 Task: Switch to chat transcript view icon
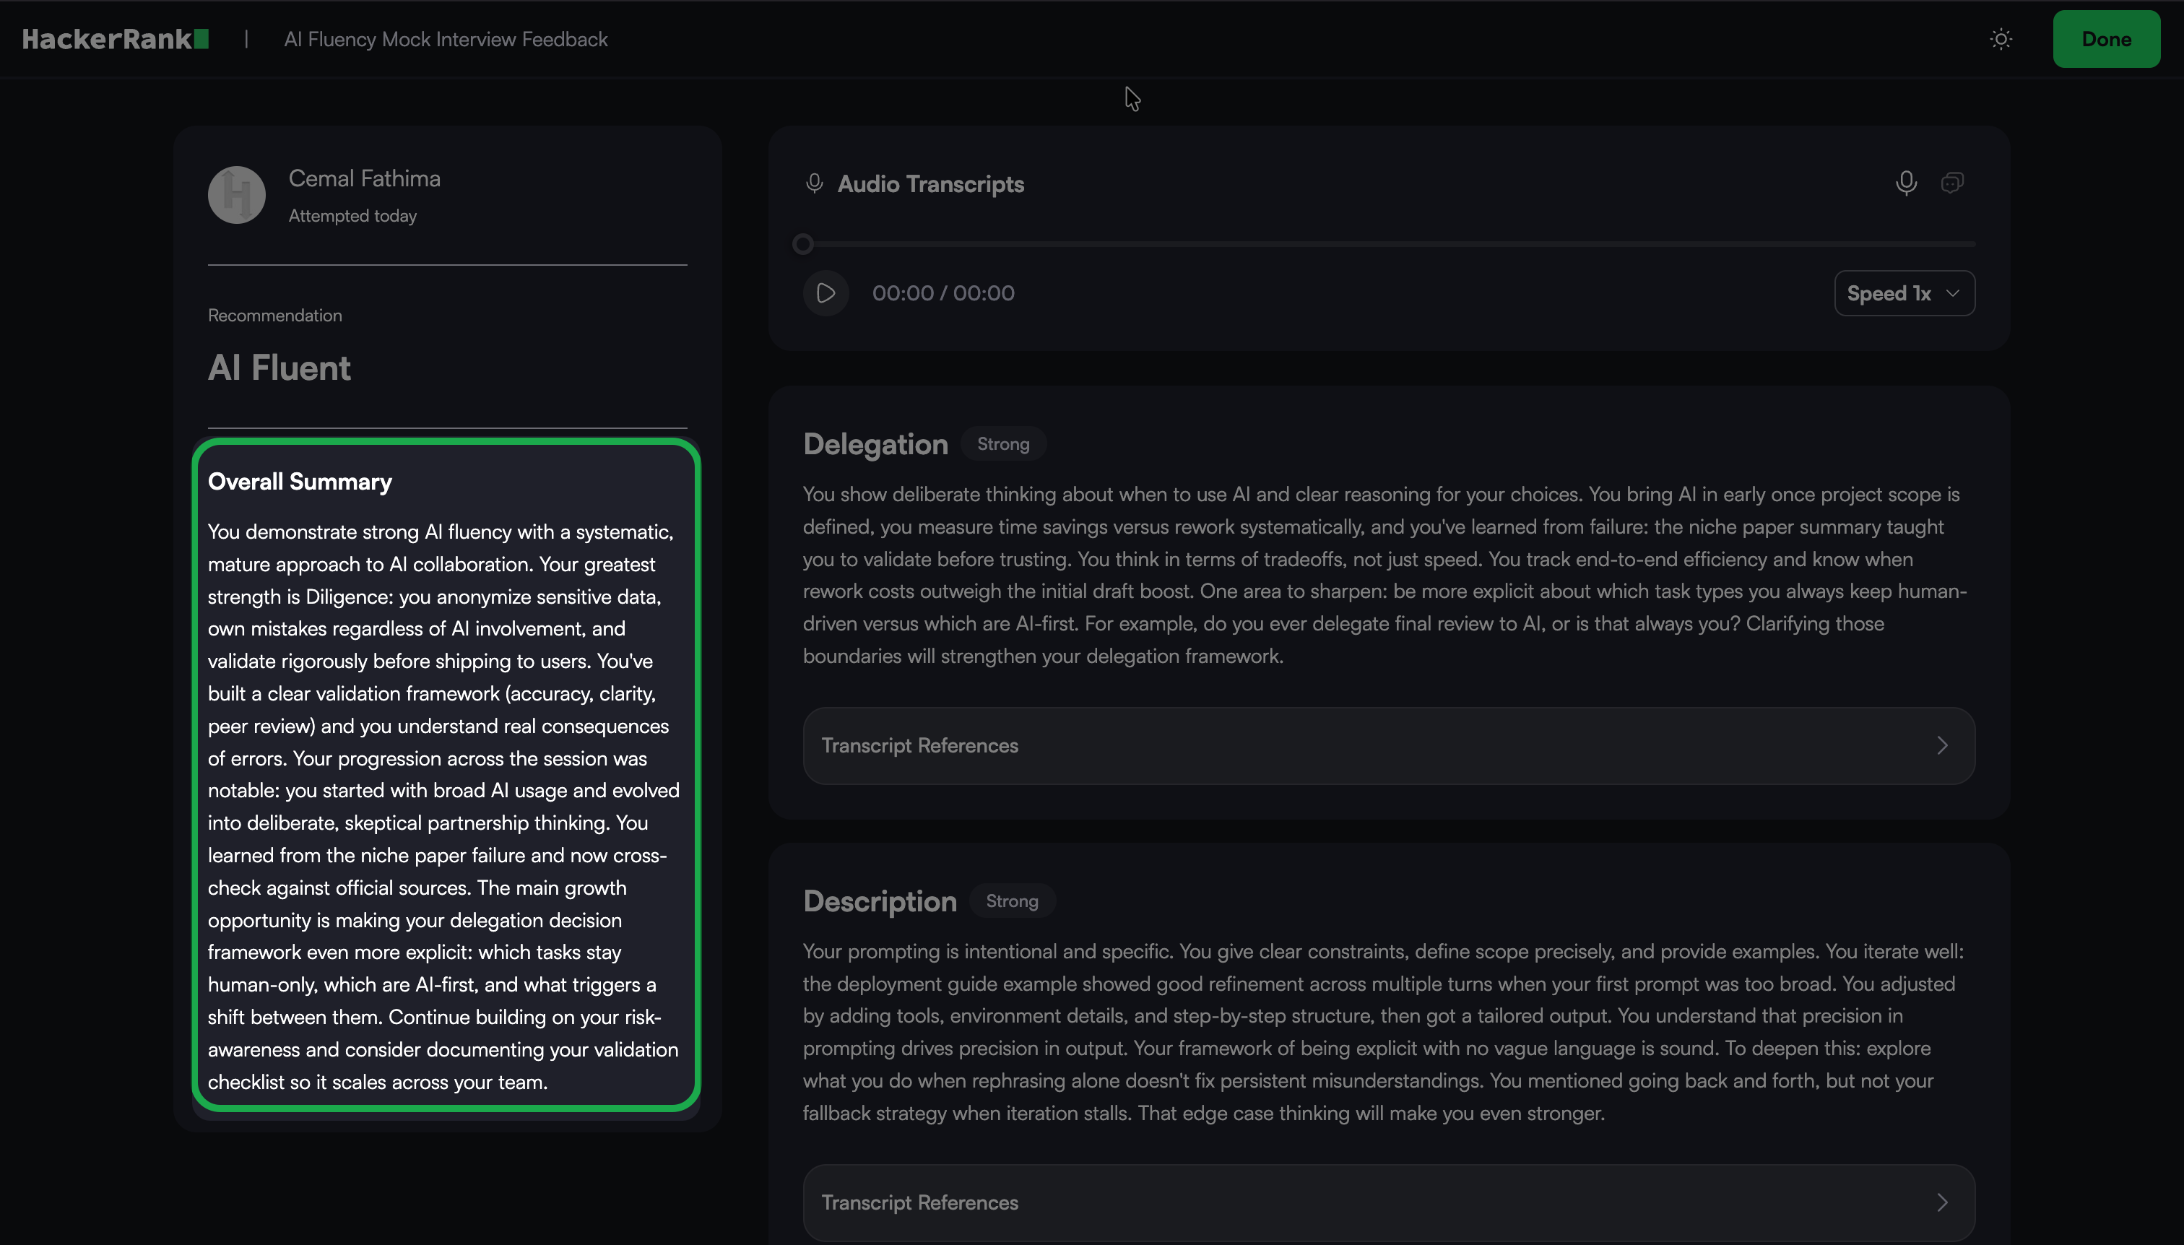tap(1951, 183)
